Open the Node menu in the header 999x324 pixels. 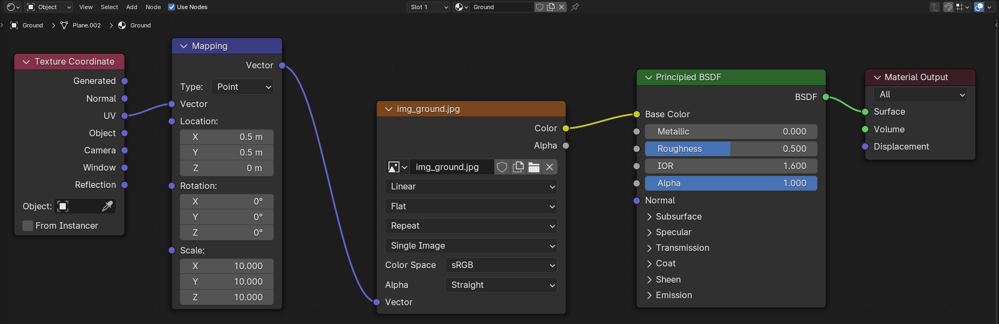tap(153, 7)
